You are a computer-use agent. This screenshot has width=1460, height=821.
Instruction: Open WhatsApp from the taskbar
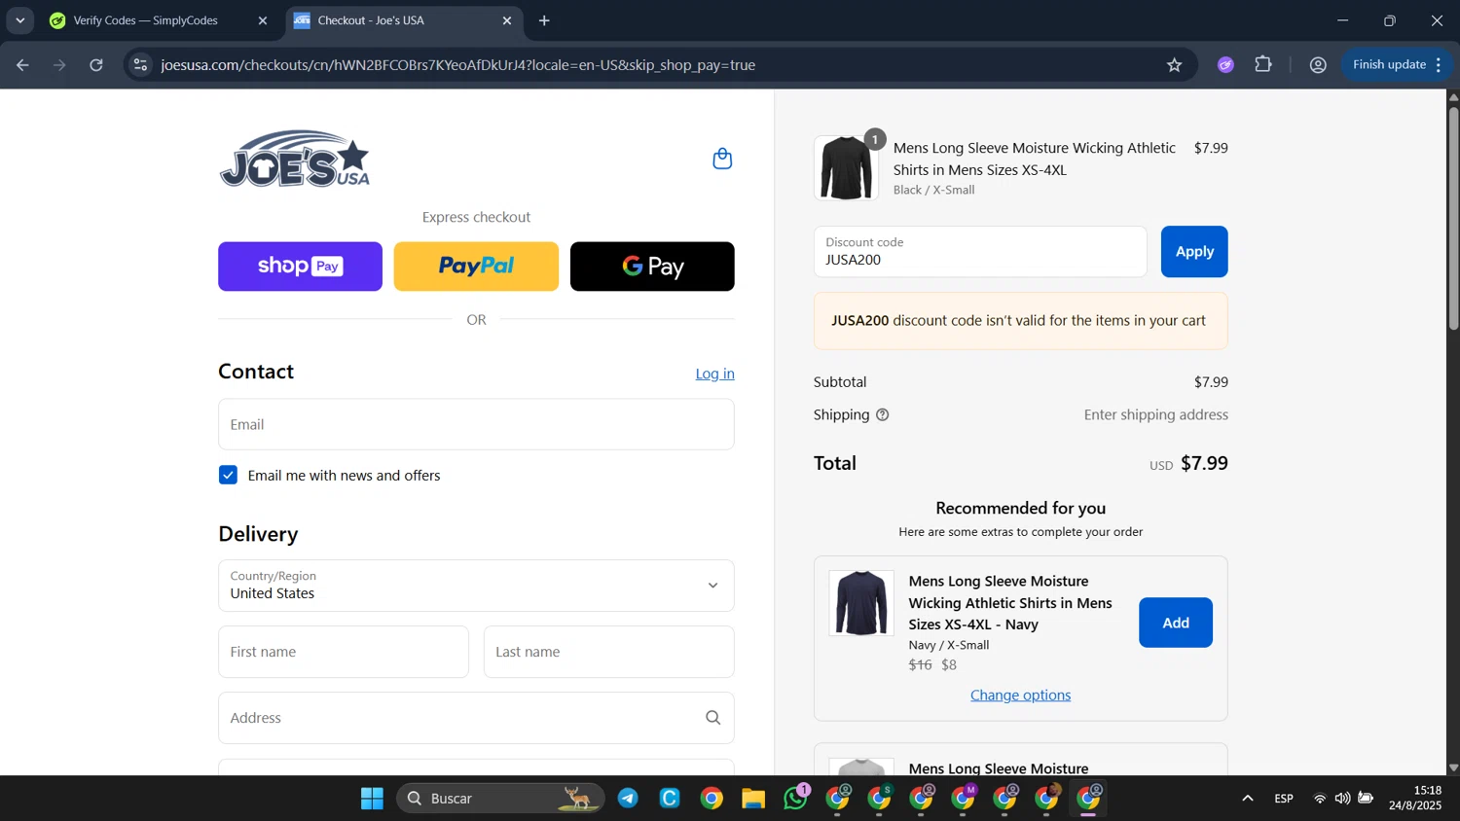tap(796, 799)
